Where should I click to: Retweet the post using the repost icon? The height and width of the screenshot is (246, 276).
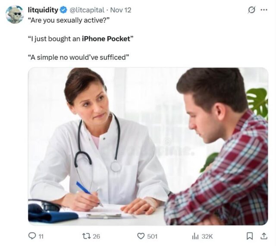click(86, 236)
